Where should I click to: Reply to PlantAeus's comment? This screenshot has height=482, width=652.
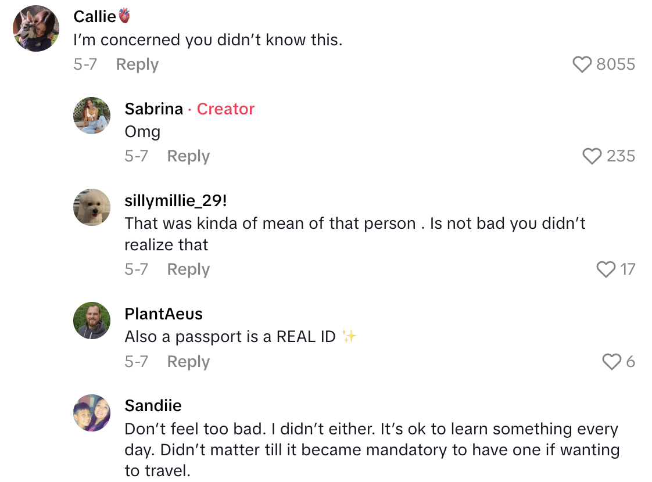pyautogui.click(x=188, y=362)
